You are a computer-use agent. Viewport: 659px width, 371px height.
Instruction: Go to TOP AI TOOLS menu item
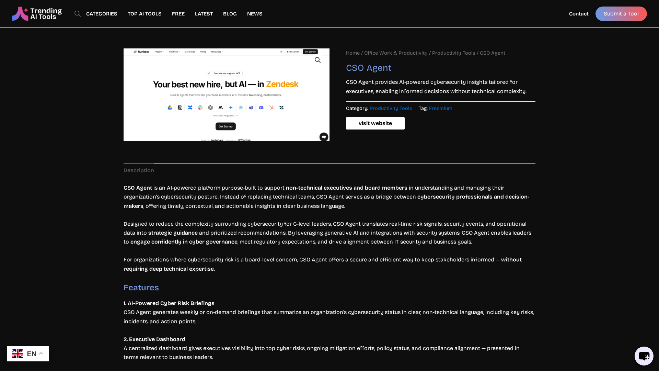tap(144, 14)
